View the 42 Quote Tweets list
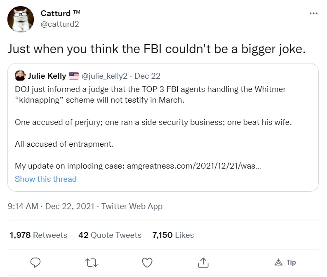This screenshot has width=327, height=277. pyautogui.click(x=110, y=235)
